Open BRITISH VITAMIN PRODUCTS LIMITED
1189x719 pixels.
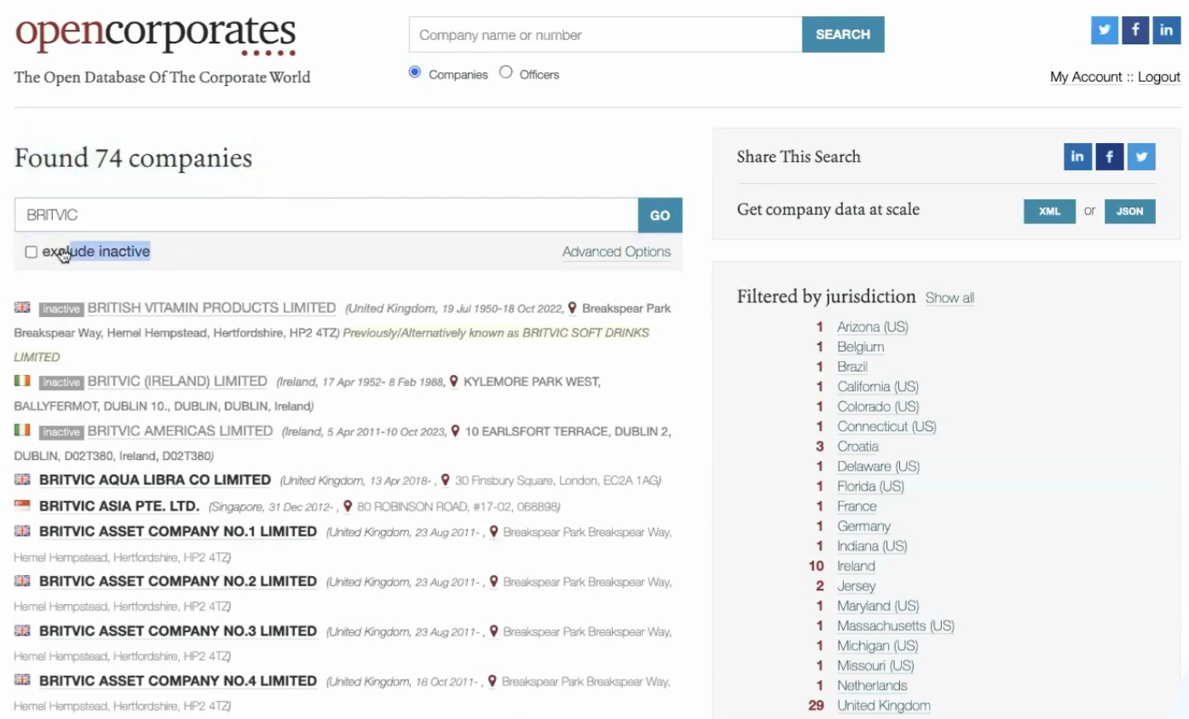211,308
